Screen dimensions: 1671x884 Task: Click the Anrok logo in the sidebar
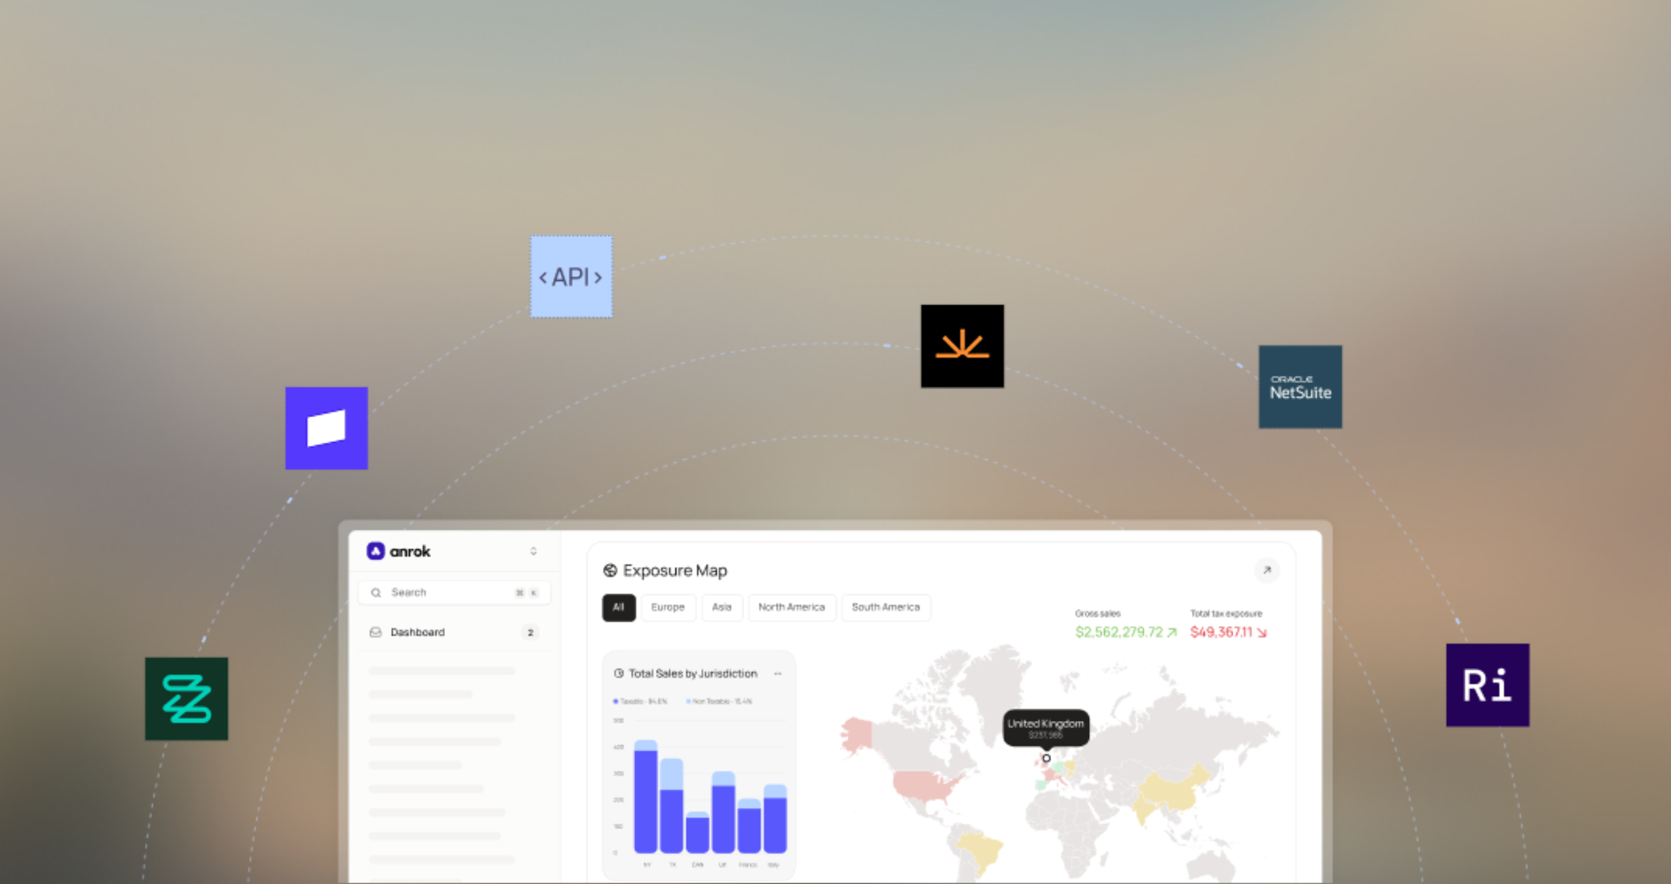point(398,551)
